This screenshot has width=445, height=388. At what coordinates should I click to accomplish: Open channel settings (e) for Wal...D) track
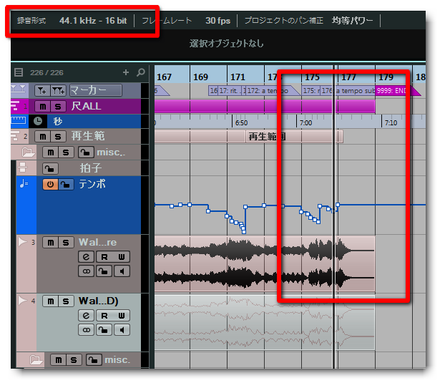[x=87, y=315]
